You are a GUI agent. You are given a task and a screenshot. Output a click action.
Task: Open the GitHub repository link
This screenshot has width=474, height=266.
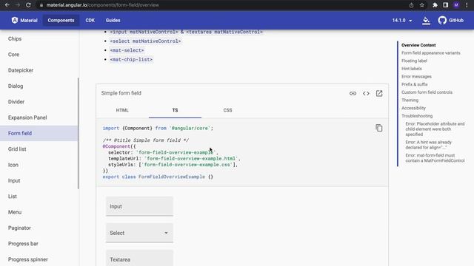tap(451, 20)
